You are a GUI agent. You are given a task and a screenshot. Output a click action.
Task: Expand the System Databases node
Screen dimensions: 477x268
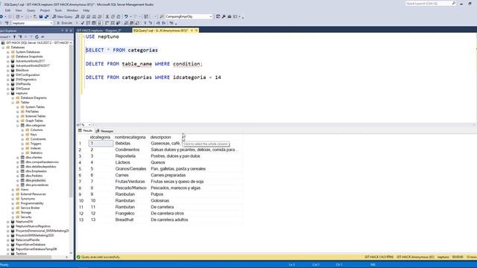8,52
